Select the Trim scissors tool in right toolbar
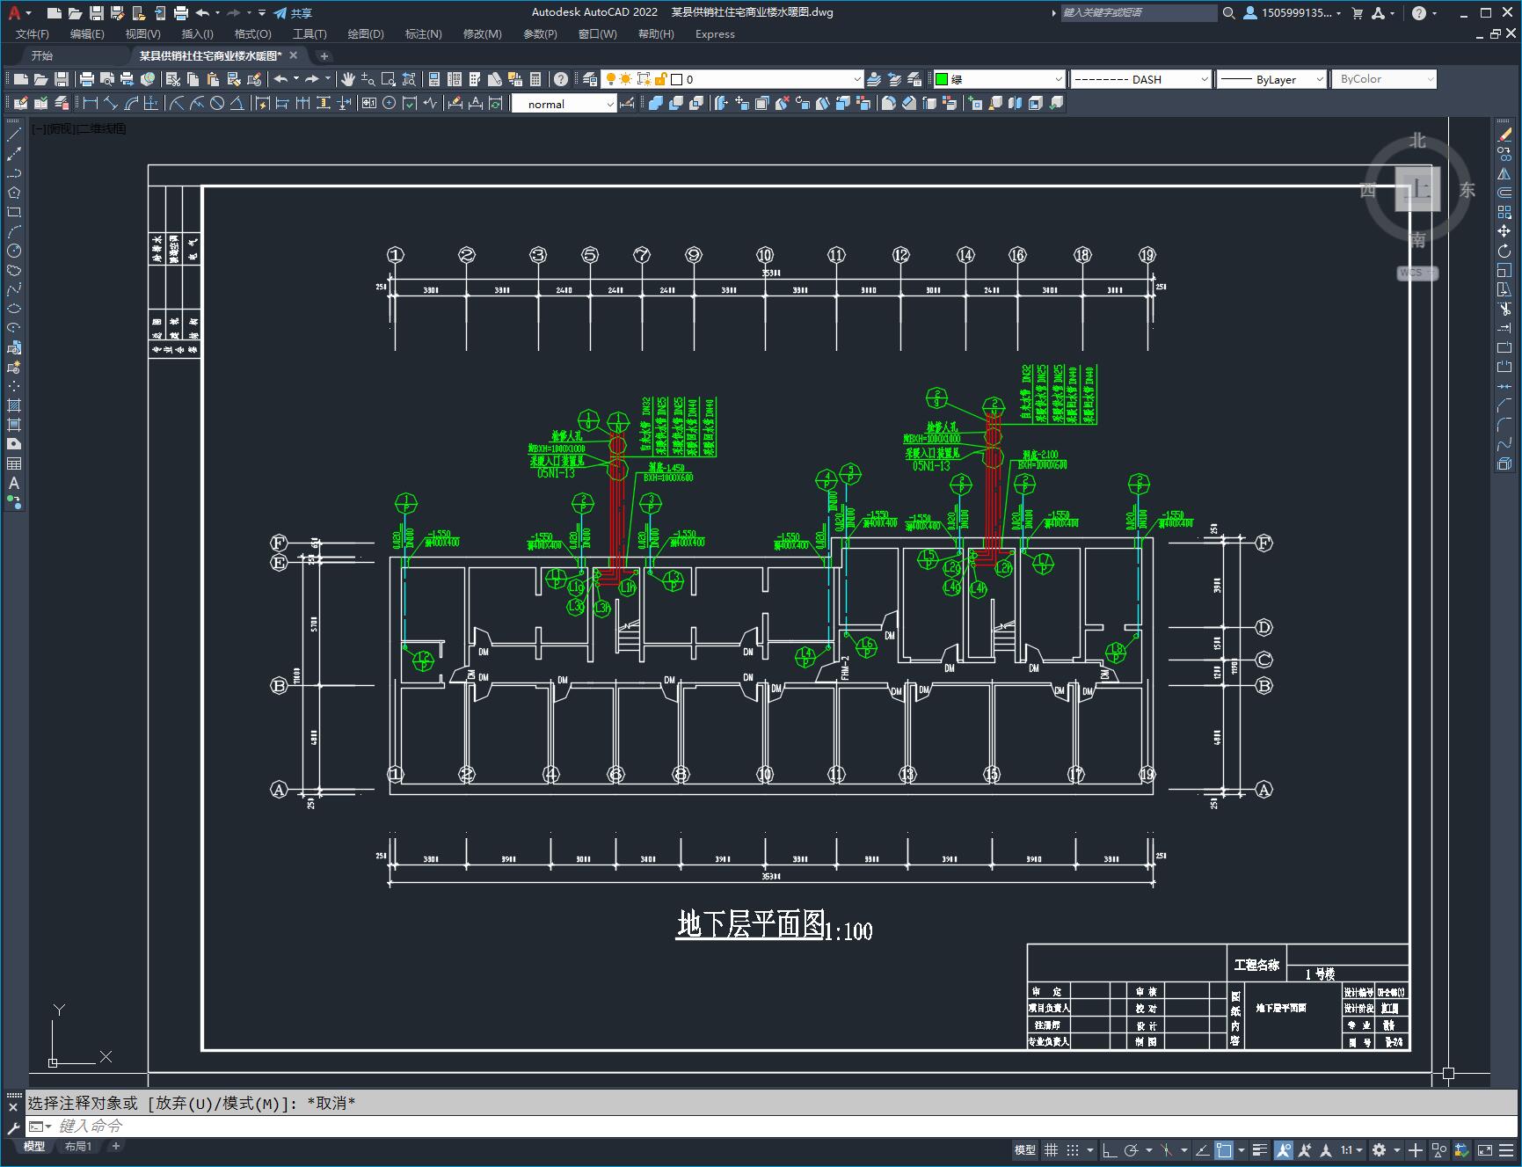Viewport: 1522px width, 1167px height. (x=1504, y=309)
